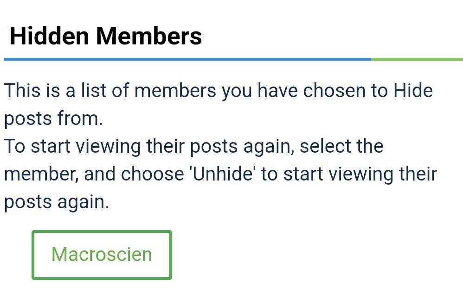Click the green segment of the divider

(417, 59)
